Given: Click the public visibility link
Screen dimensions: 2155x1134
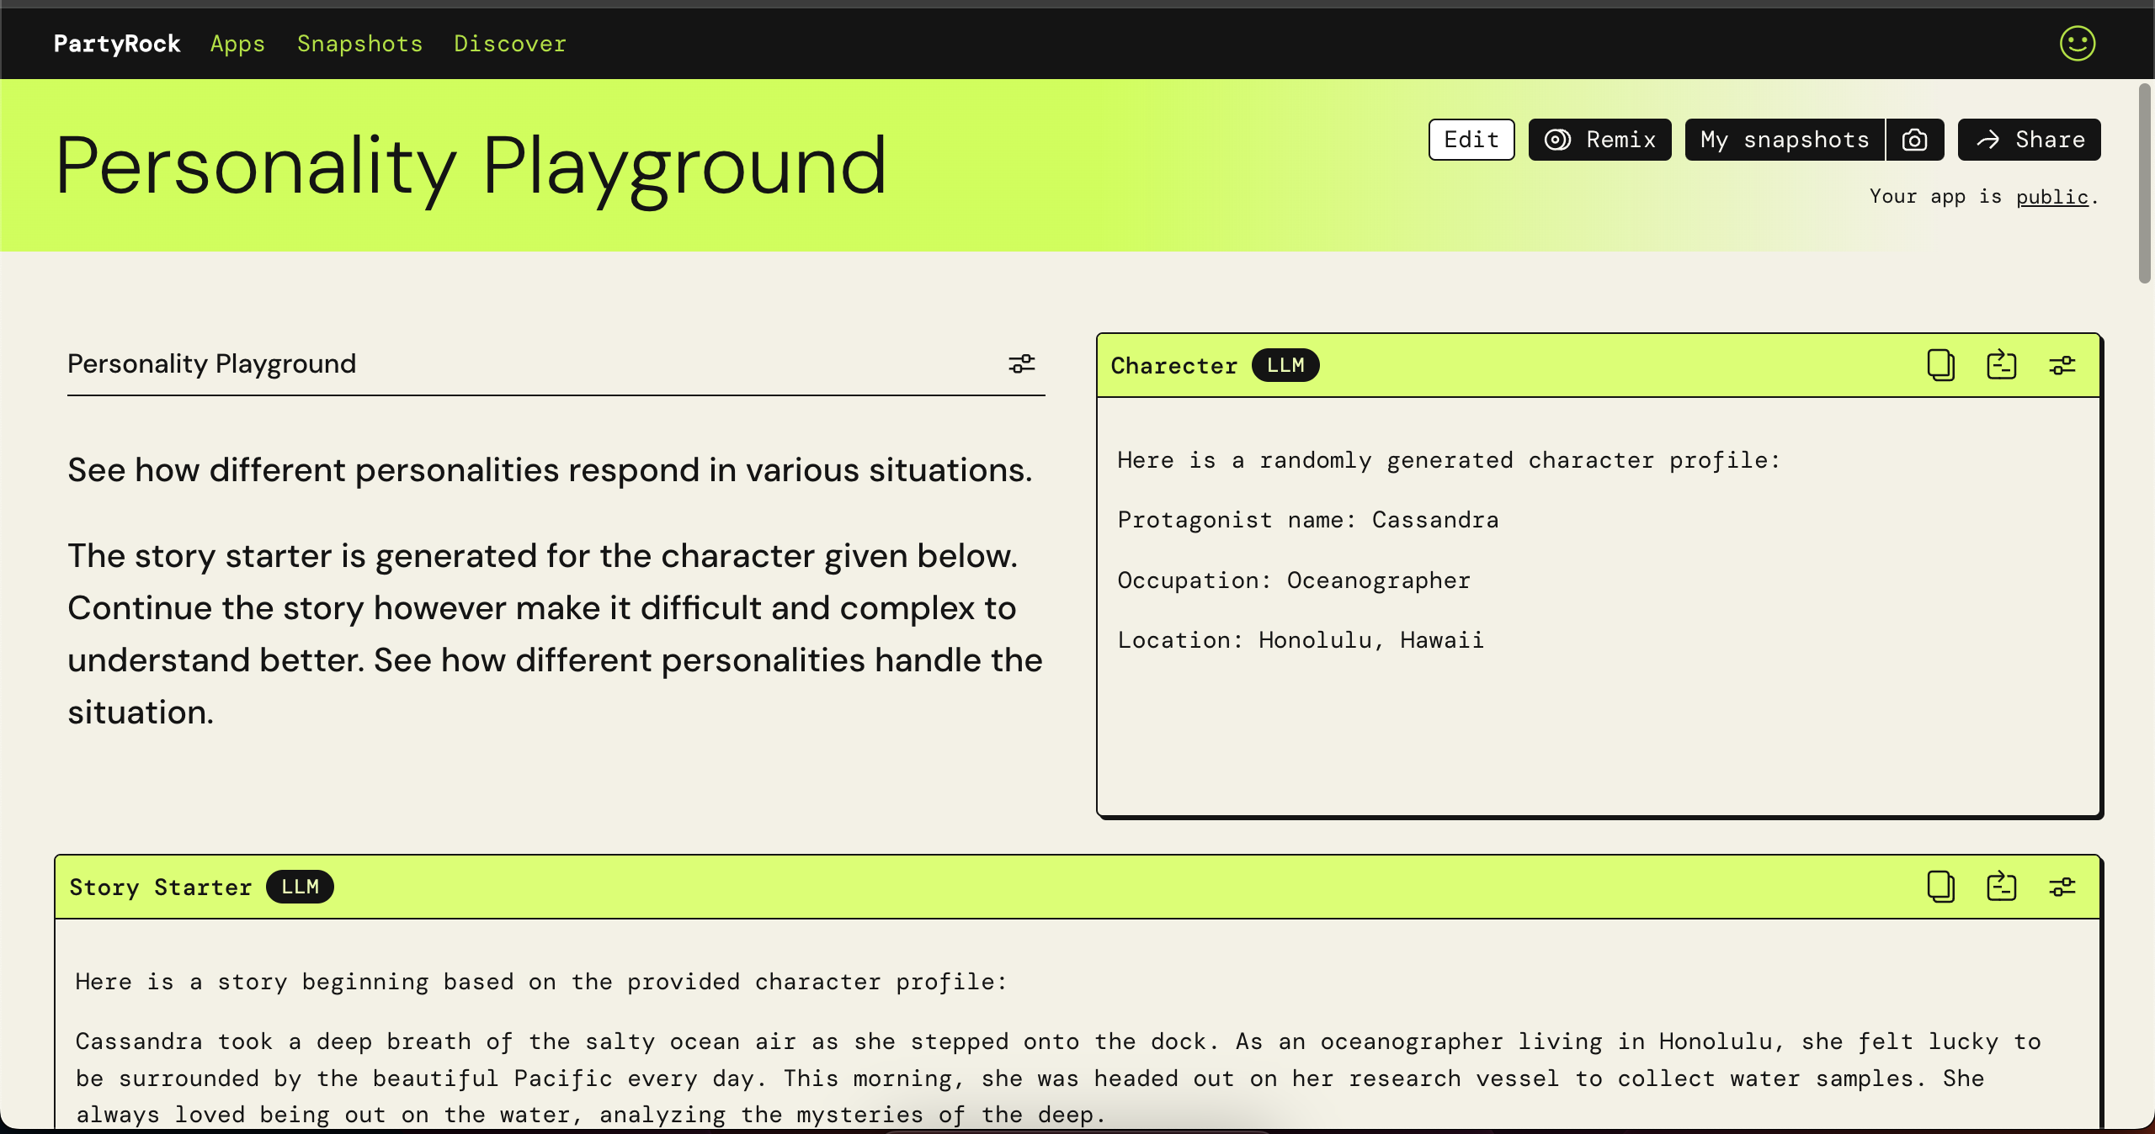Looking at the screenshot, I should point(2051,197).
